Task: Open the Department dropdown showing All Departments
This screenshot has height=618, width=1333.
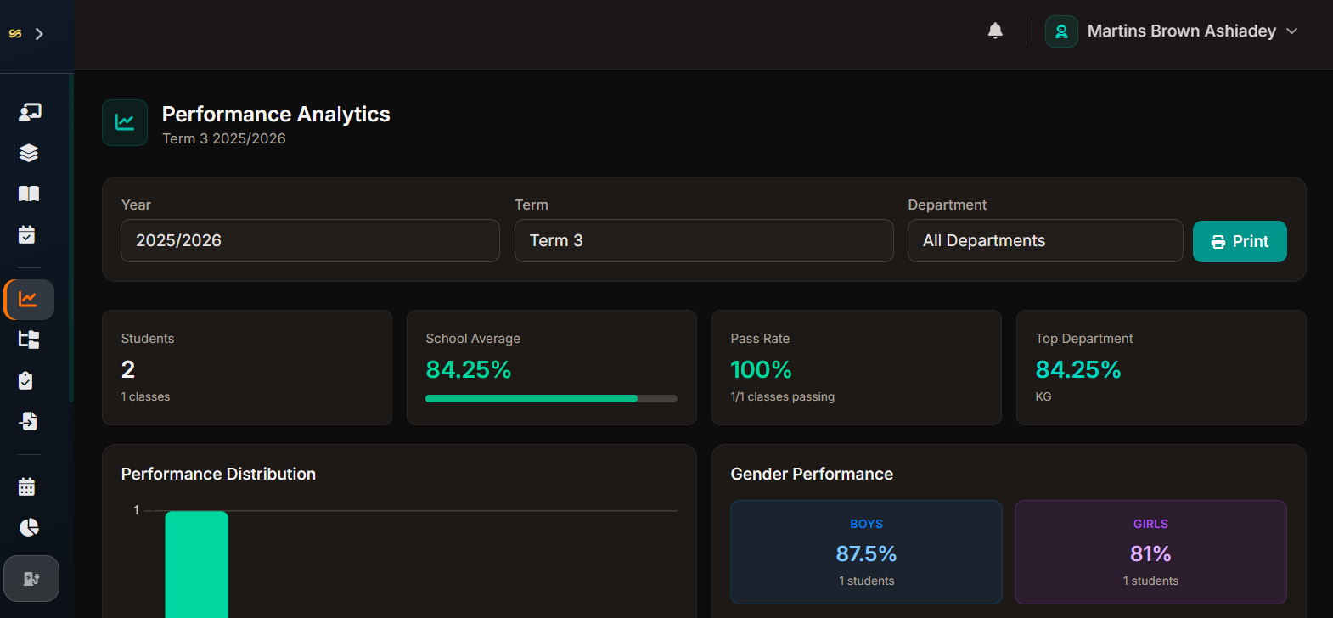Action: coord(1045,240)
